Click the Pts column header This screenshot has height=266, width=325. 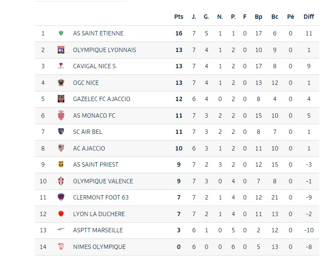tap(178, 17)
